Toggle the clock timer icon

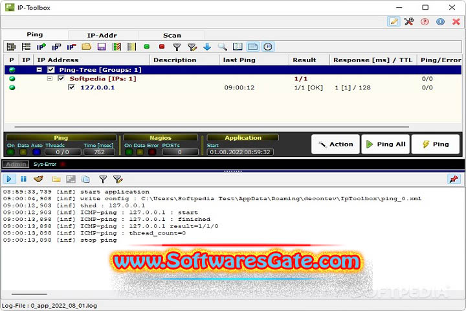(x=268, y=47)
